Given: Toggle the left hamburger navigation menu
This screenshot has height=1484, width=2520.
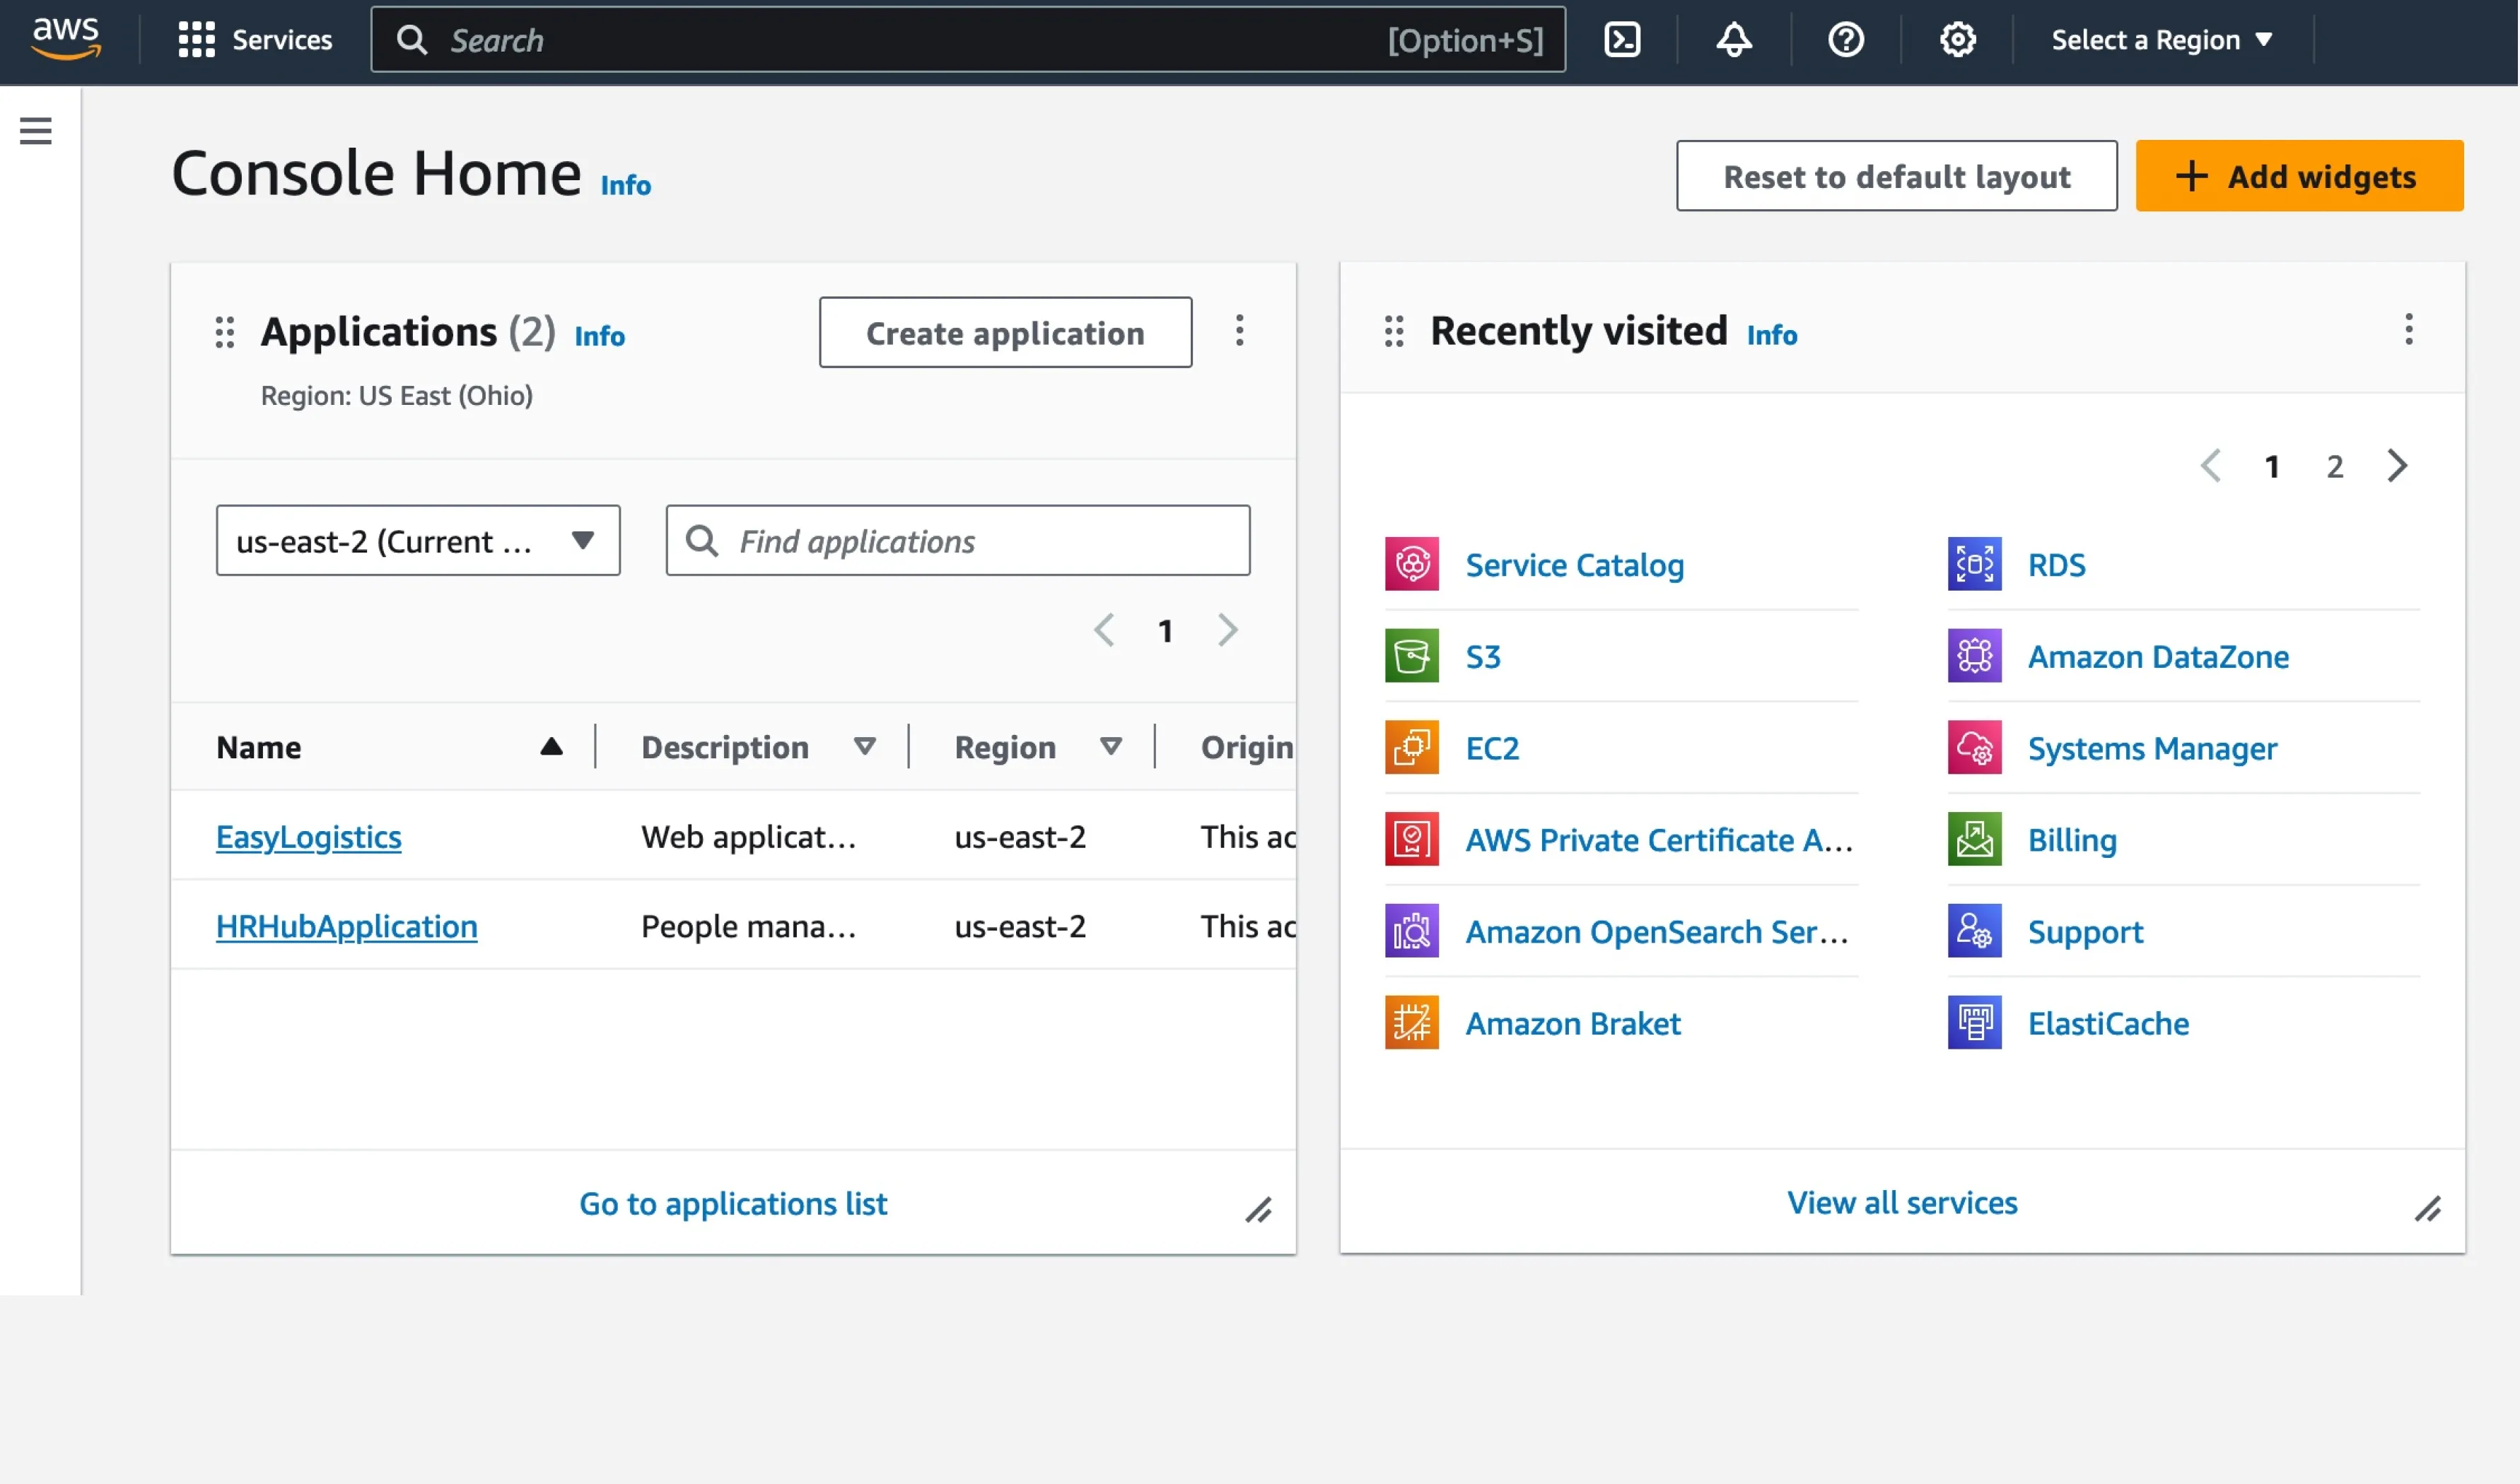Looking at the screenshot, I should (x=36, y=131).
